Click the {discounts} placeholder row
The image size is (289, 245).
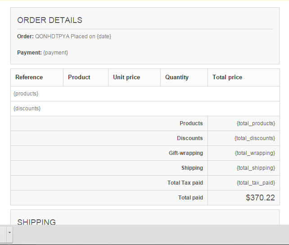pyautogui.click(x=27, y=109)
